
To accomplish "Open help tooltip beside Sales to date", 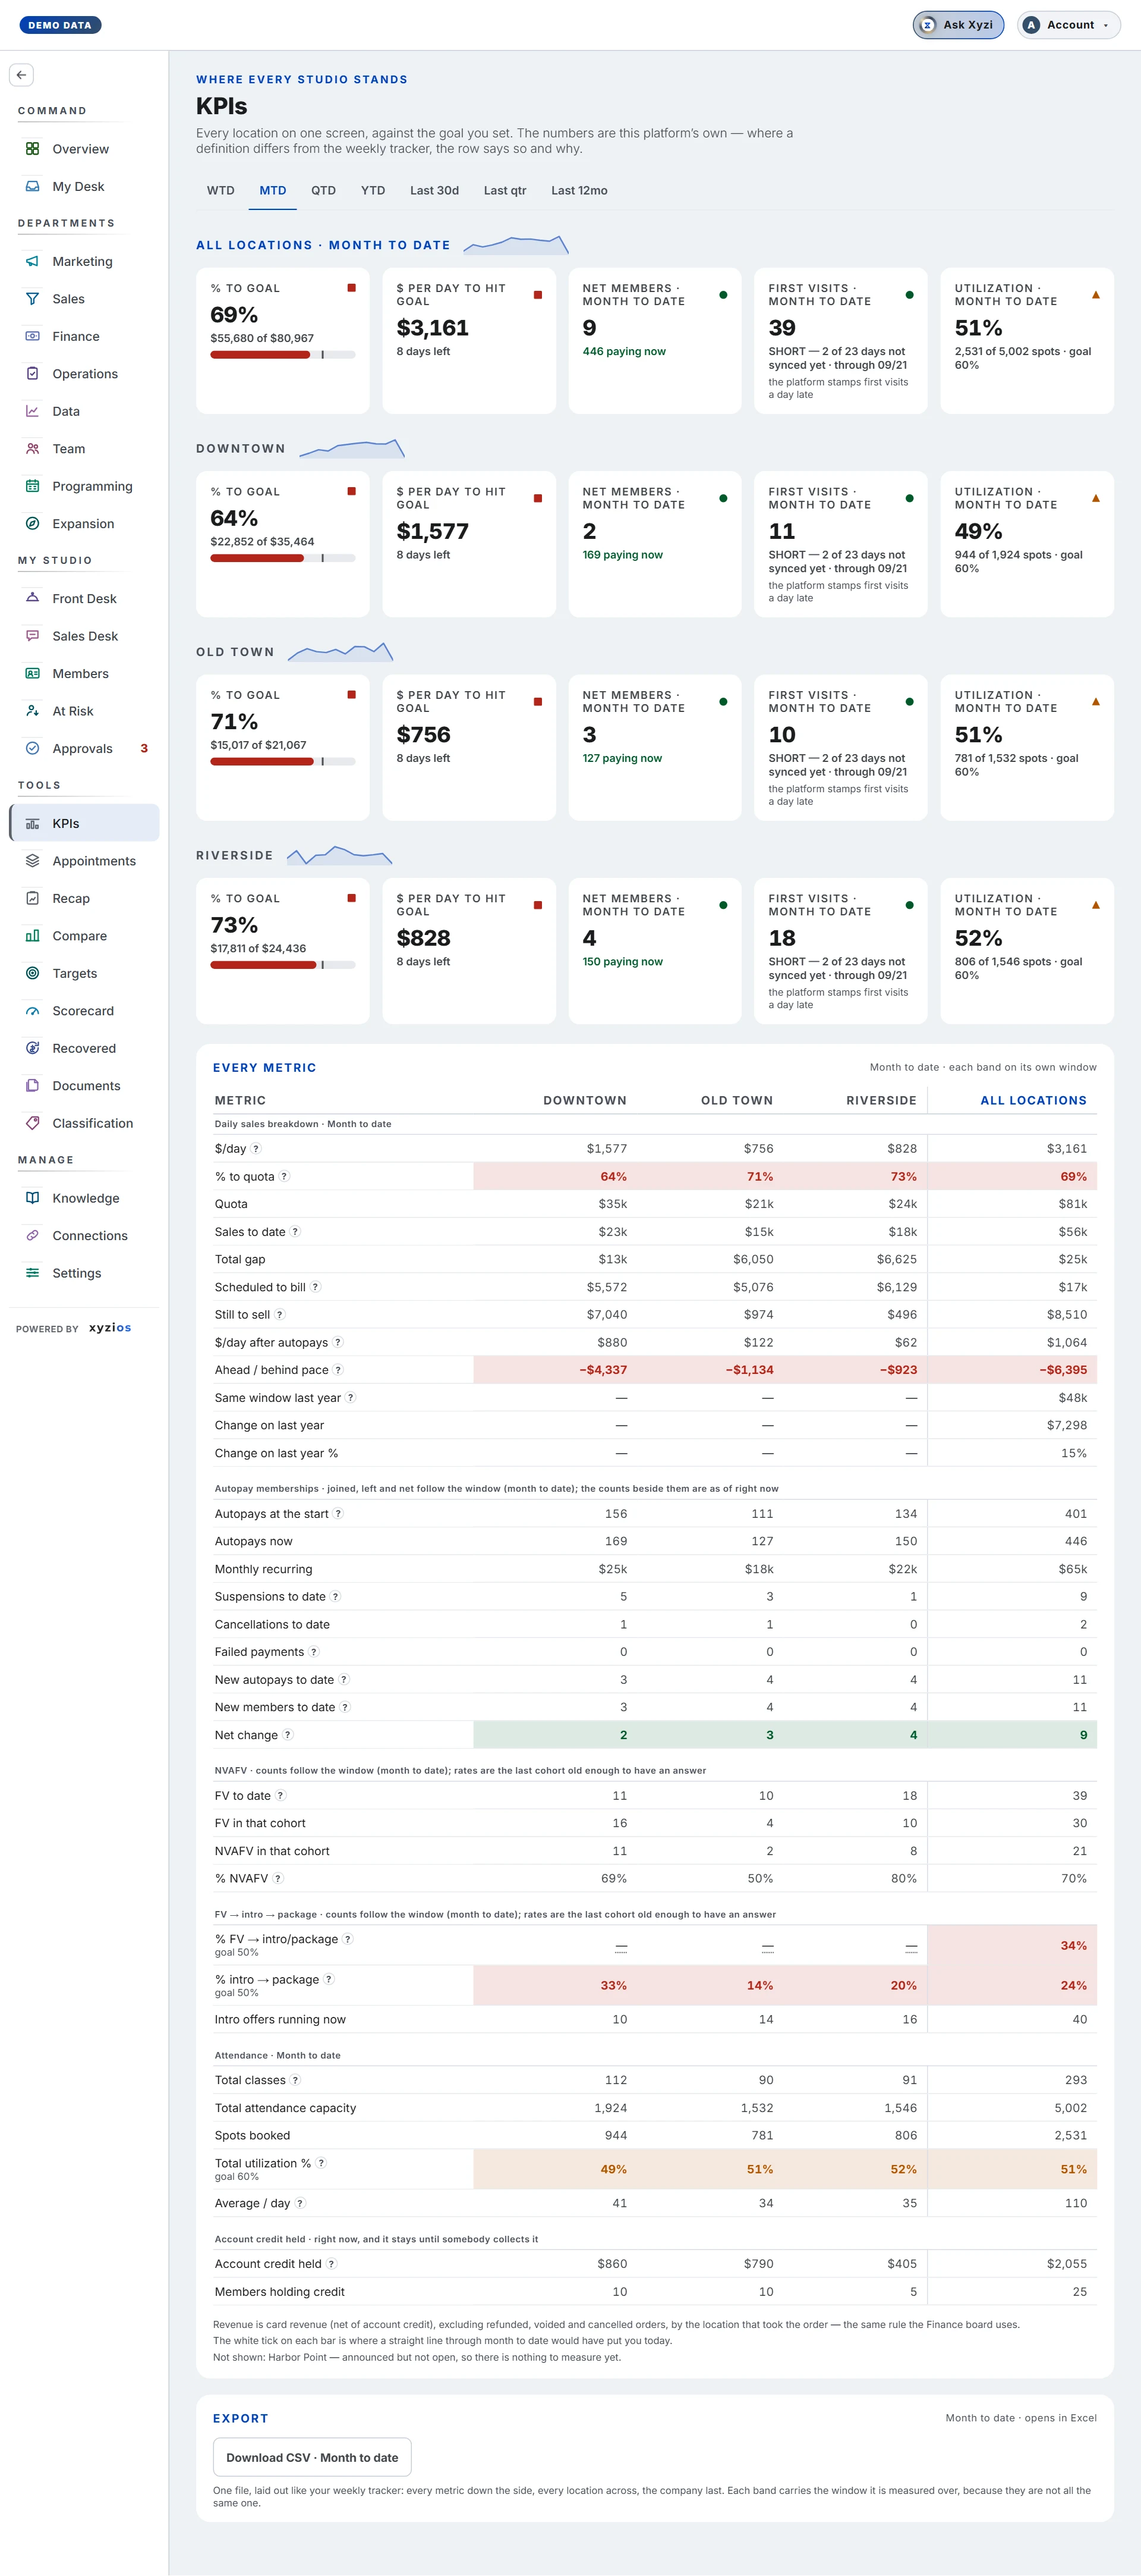I will pos(295,1232).
